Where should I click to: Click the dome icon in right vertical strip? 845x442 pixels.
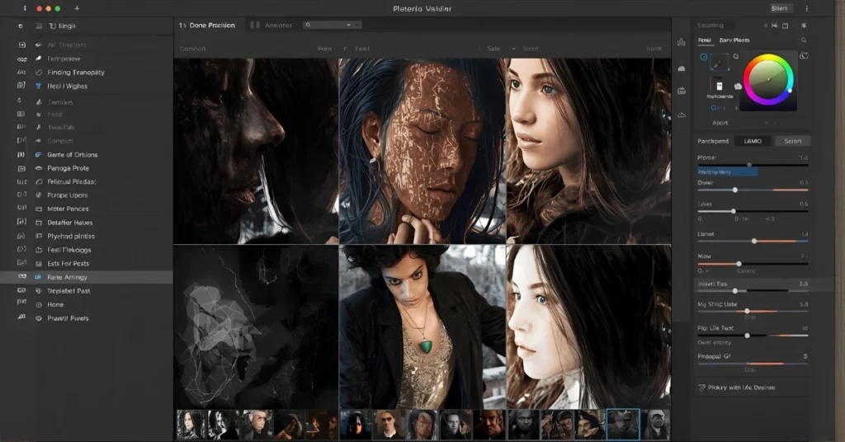pos(681,68)
